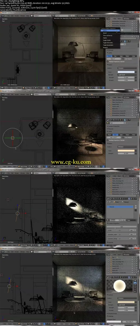Image resolution: width=140 pixels, height=326 pixels.
Task: Select Area lamp type in top screenshot
Action: point(133,56)
